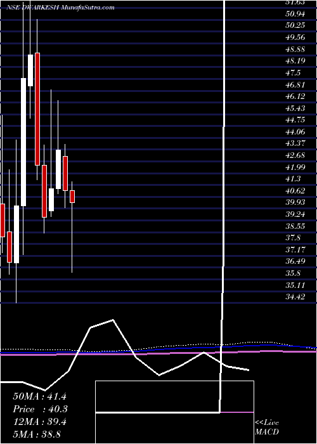The height and width of the screenshot is (444, 317).
Task: Click the 50MA : 41.4 label
Action: click(x=39, y=396)
